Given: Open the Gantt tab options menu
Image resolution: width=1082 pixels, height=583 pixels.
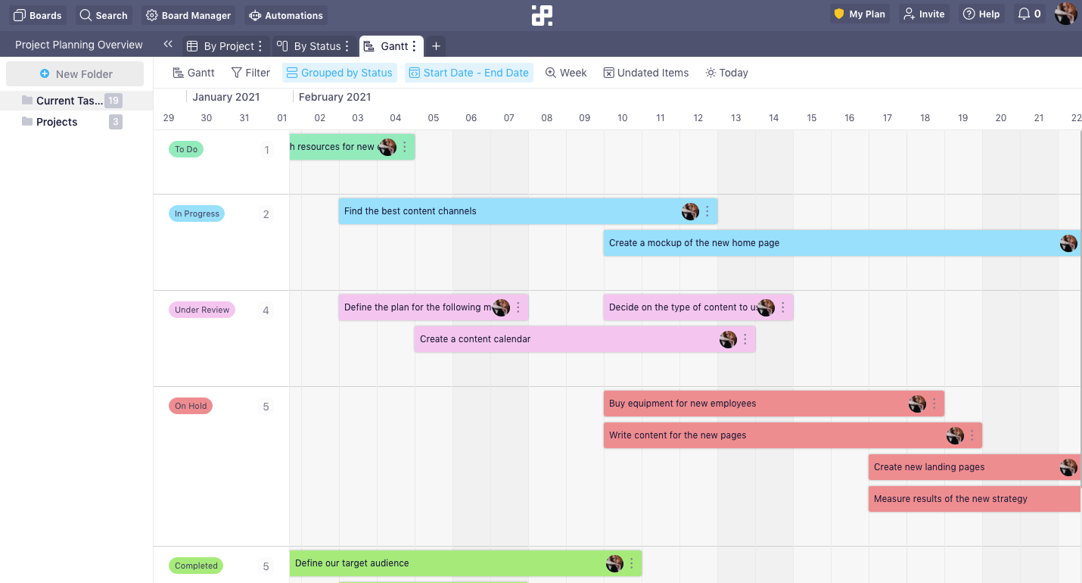Looking at the screenshot, I should (x=415, y=45).
